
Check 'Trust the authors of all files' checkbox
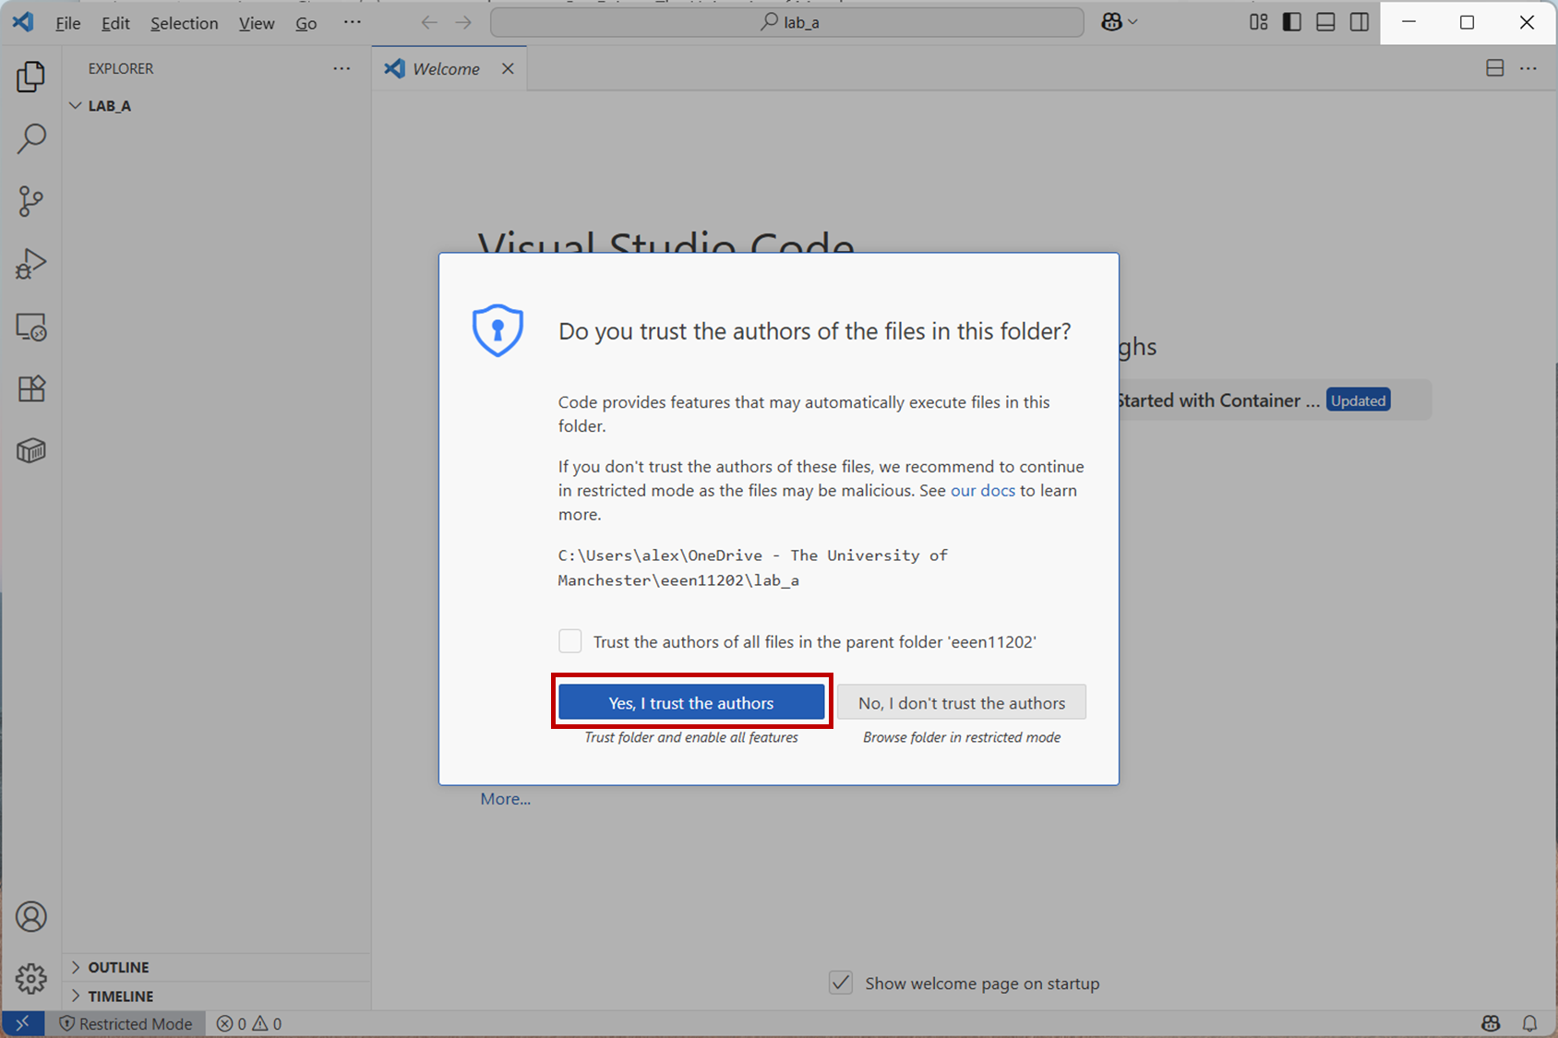570,641
